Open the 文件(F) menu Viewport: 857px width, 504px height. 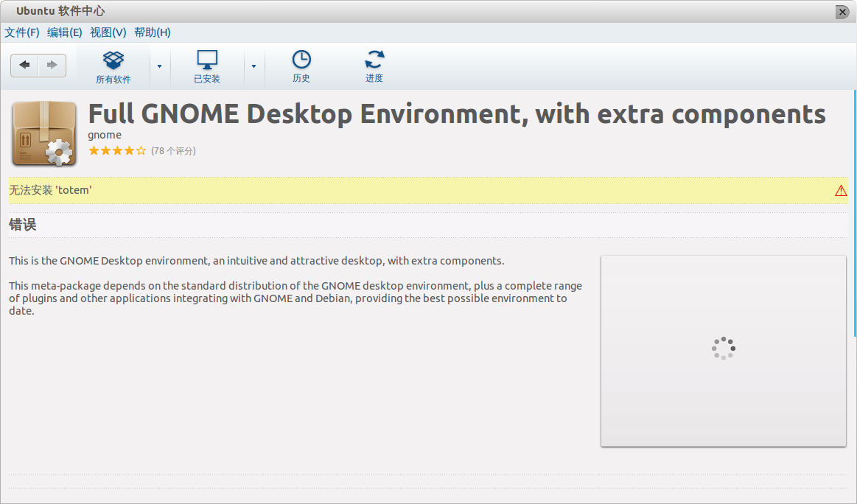(x=22, y=32)
